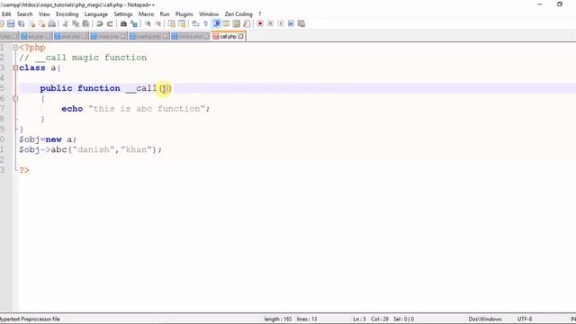Open the Replace dialog from the toolbar icon
This screenshot has height=324, width=576.
(x=134, y=24)
